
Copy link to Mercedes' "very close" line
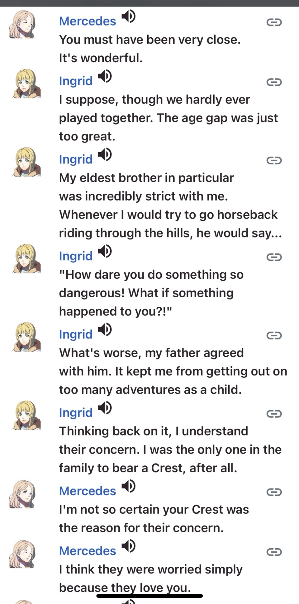coord(274,22)
